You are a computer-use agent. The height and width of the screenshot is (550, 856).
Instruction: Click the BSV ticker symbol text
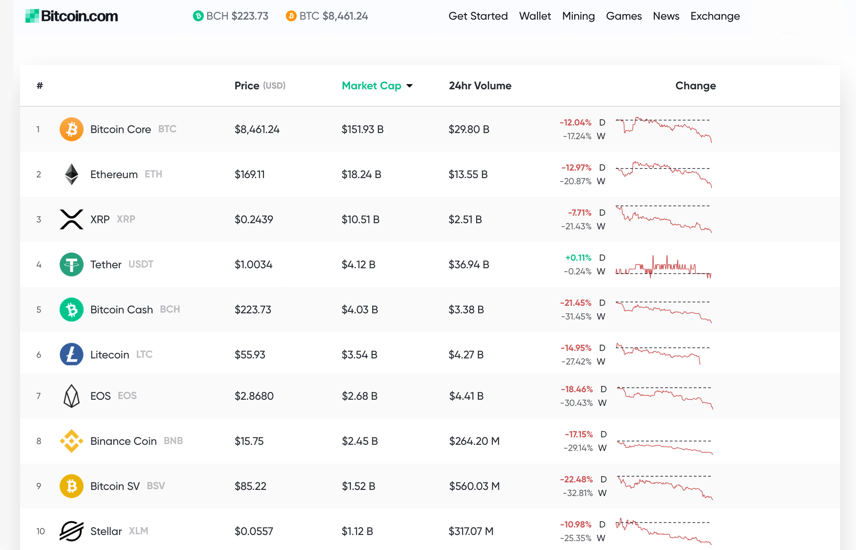coord(156,486)
